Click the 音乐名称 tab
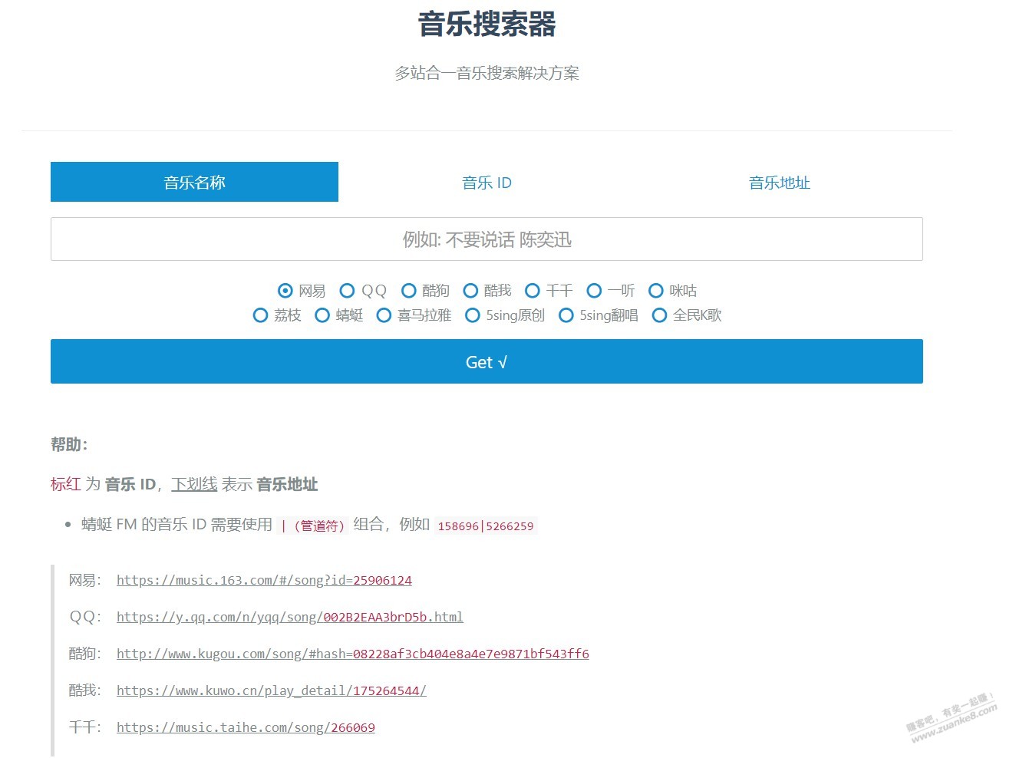 (x=194, y=183)
